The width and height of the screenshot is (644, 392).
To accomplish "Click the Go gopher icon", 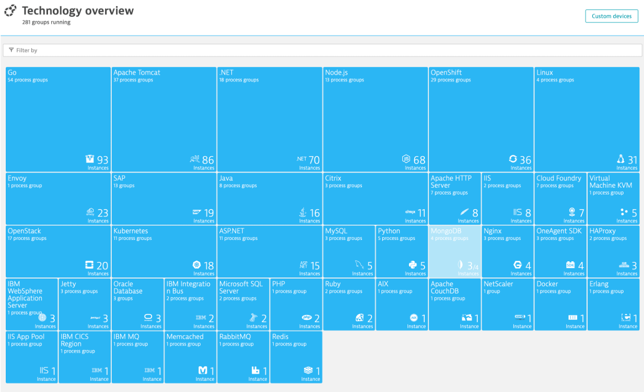I will pos(90,159).
